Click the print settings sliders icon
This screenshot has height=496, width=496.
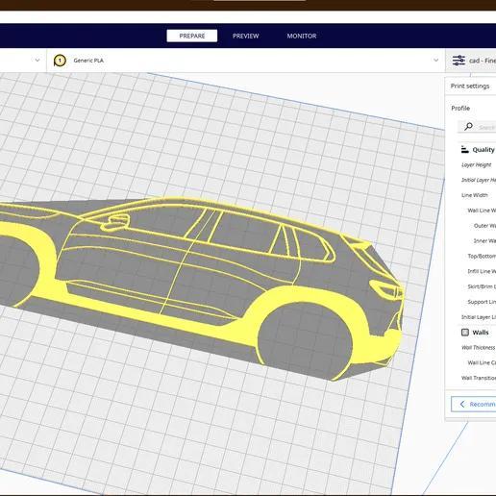click(x=459, y=61)
